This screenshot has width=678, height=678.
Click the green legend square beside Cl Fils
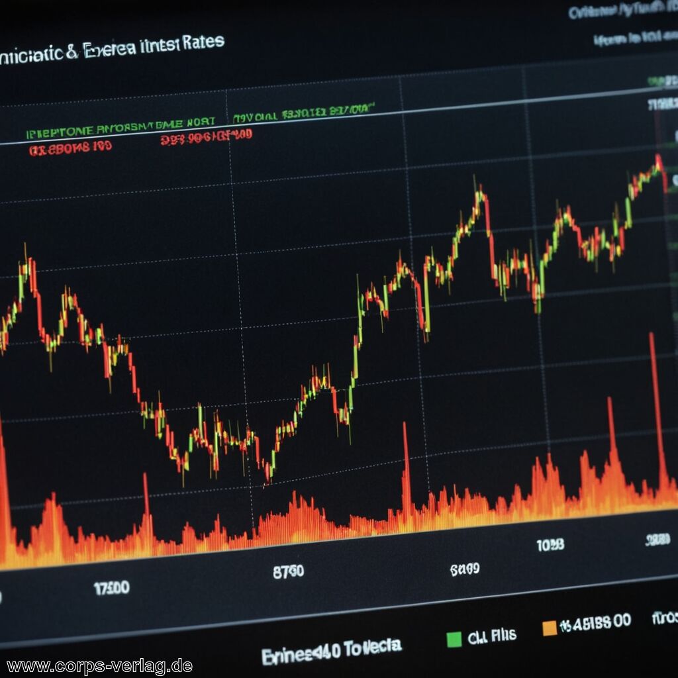tap(454, 639)
